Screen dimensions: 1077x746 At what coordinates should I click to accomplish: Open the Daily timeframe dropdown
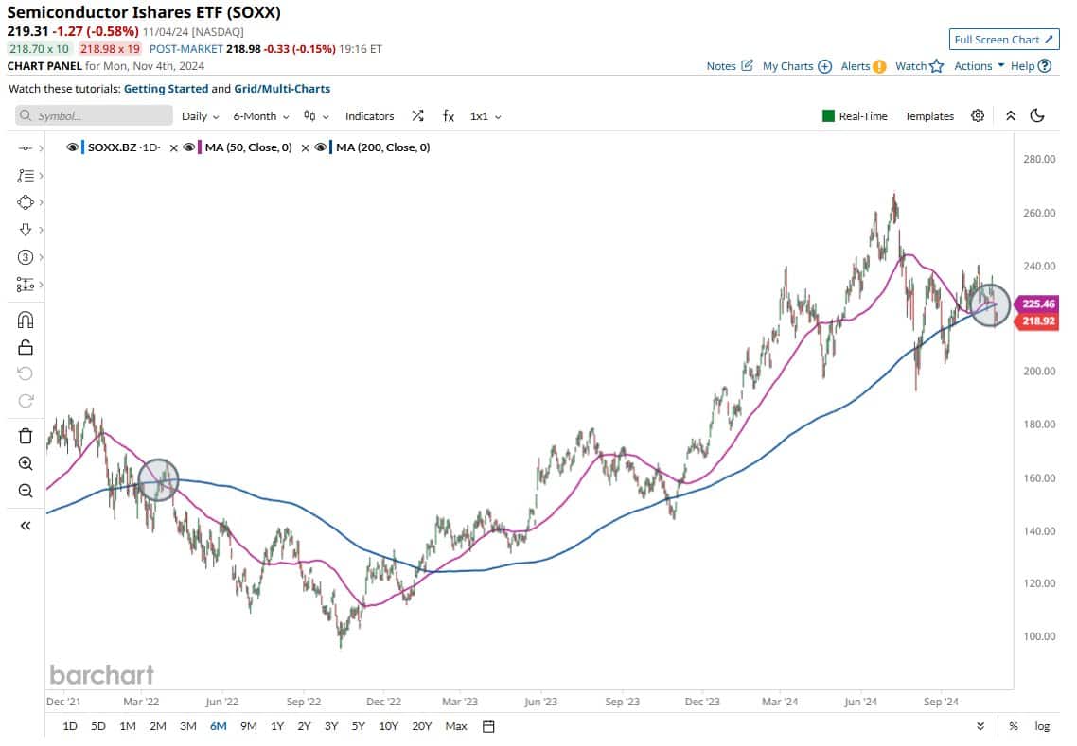point(198,115)
